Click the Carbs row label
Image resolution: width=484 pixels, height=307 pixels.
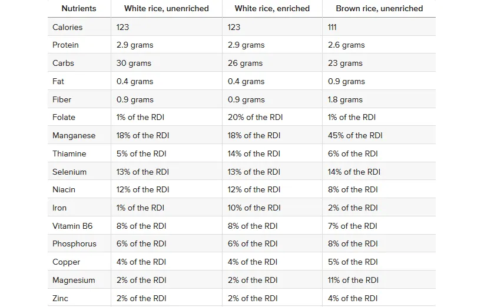click(x=64, y=64)
